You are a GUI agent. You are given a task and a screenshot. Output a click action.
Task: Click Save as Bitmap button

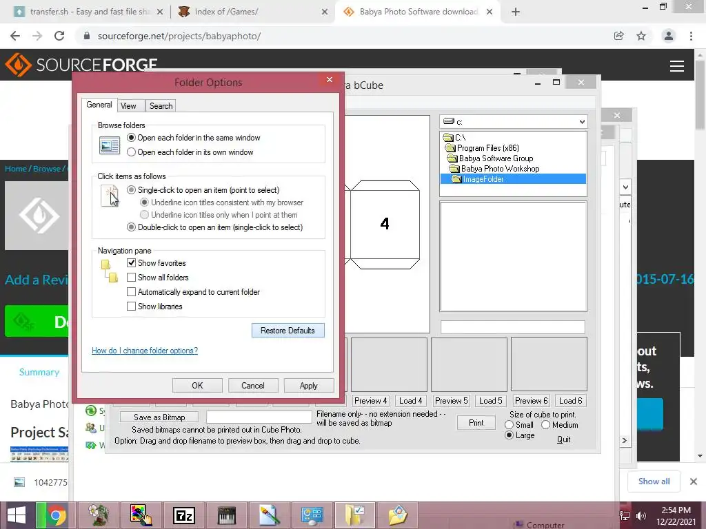tap(159, 417)
